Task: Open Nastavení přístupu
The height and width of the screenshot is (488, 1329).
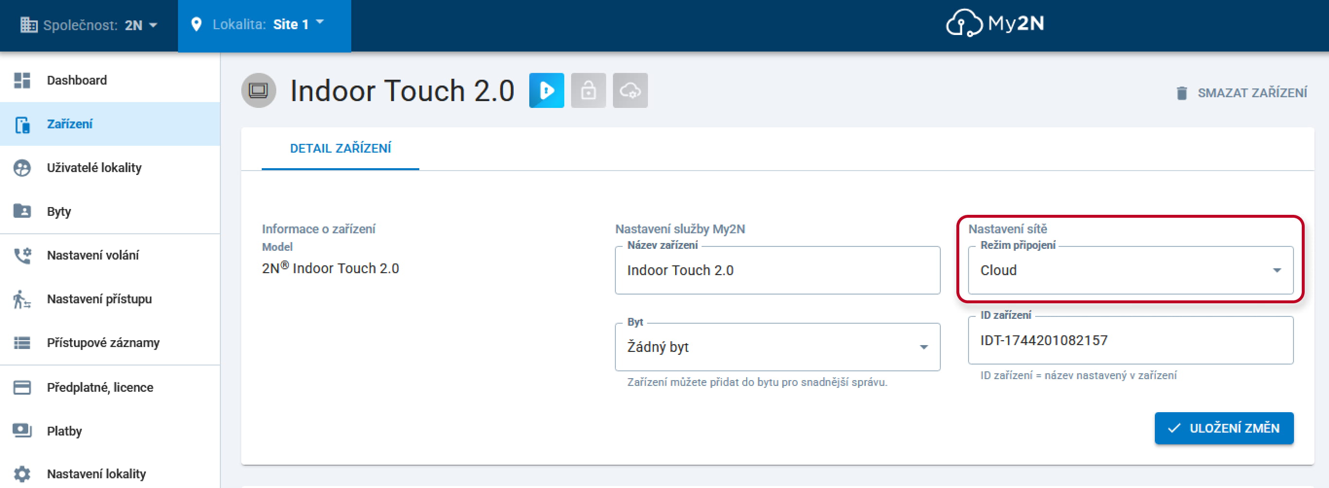Action: point(110,299)
